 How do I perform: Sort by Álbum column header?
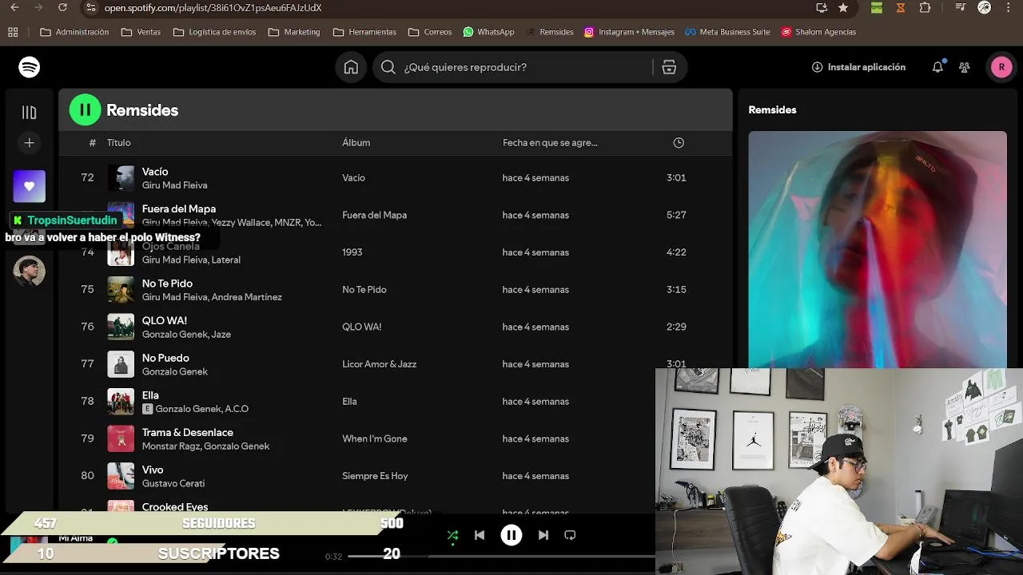(356, 143)
